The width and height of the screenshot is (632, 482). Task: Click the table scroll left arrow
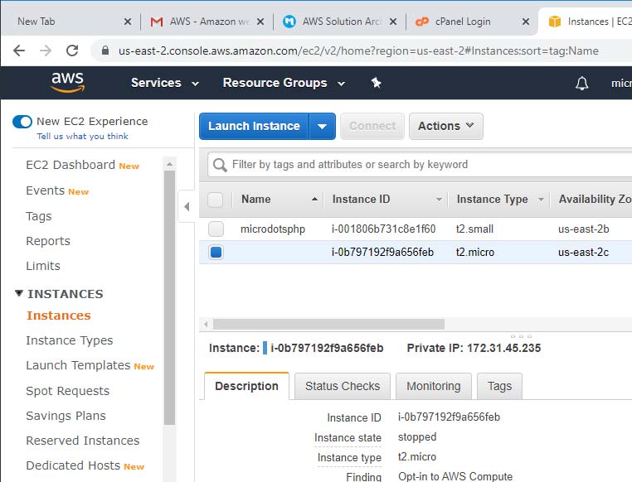click(206, 324)
